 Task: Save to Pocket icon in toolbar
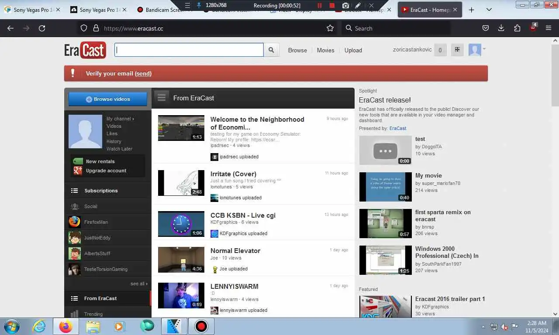click(486, 28)
